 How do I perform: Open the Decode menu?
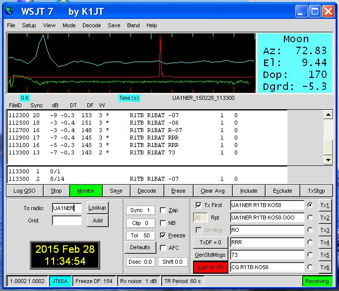pyautogui.click(x=91, y=25)
